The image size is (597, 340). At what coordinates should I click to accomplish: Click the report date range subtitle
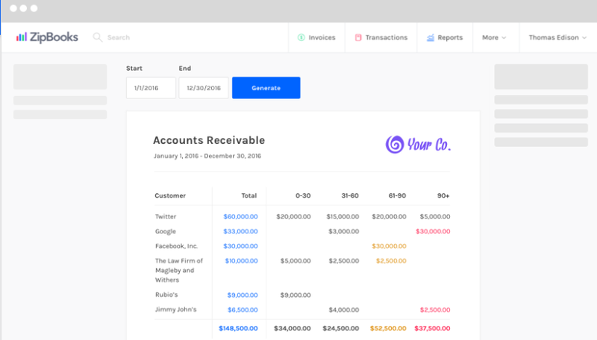click(x=207, y=156)
